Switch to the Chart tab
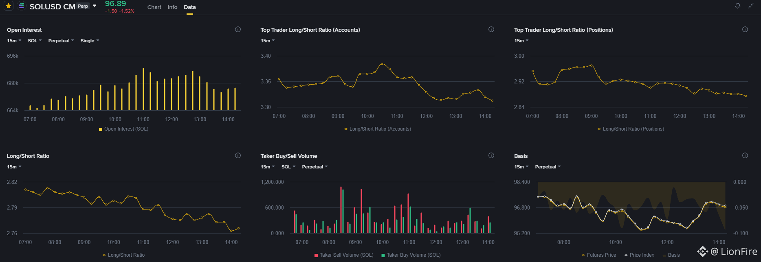Screen dimensions: 761x262 tap(154, 7)
